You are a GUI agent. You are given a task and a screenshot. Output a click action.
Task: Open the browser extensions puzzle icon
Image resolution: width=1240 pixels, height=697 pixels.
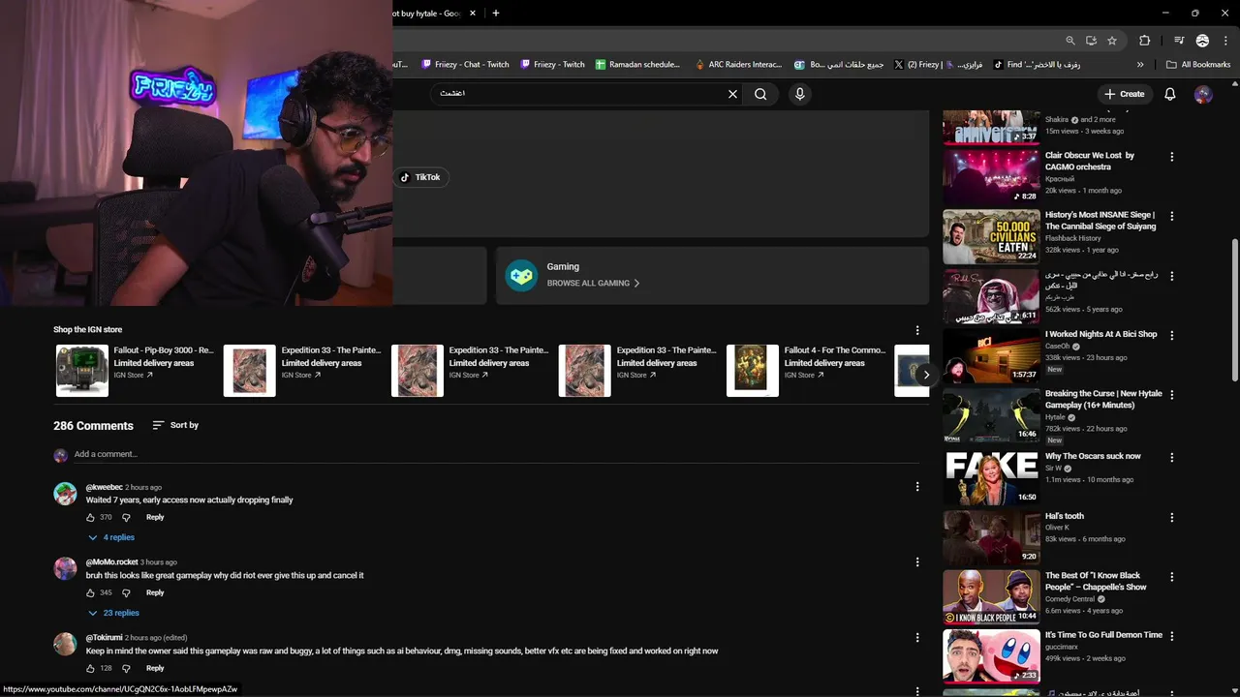1145,41
